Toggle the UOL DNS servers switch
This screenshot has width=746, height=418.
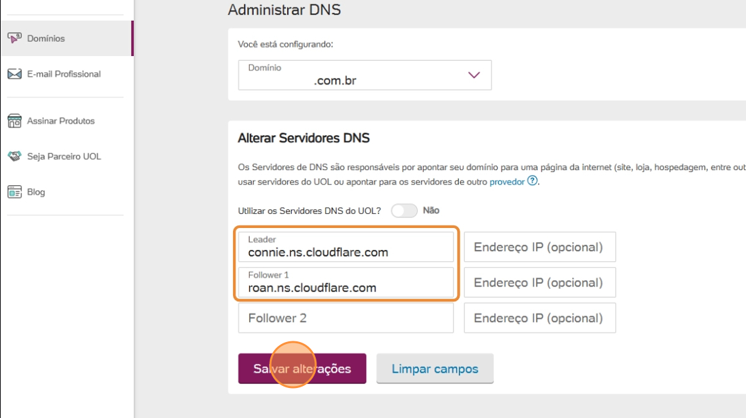[x=404, y=211]
